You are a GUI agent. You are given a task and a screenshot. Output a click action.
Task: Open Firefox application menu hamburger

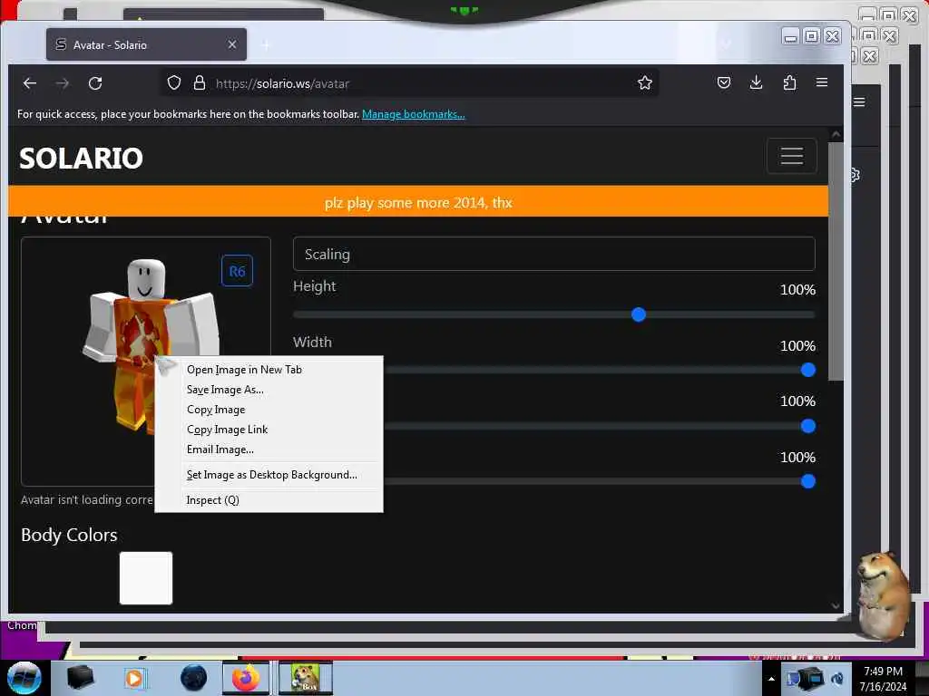(x=822, y=82)
